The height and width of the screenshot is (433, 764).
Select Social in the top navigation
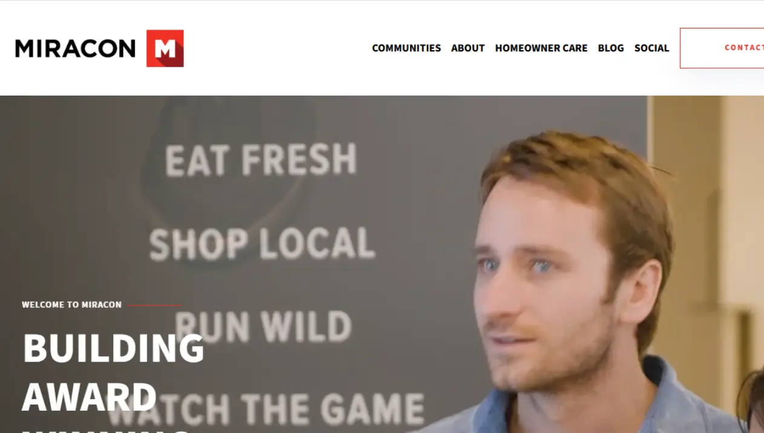tap(651, 48)
